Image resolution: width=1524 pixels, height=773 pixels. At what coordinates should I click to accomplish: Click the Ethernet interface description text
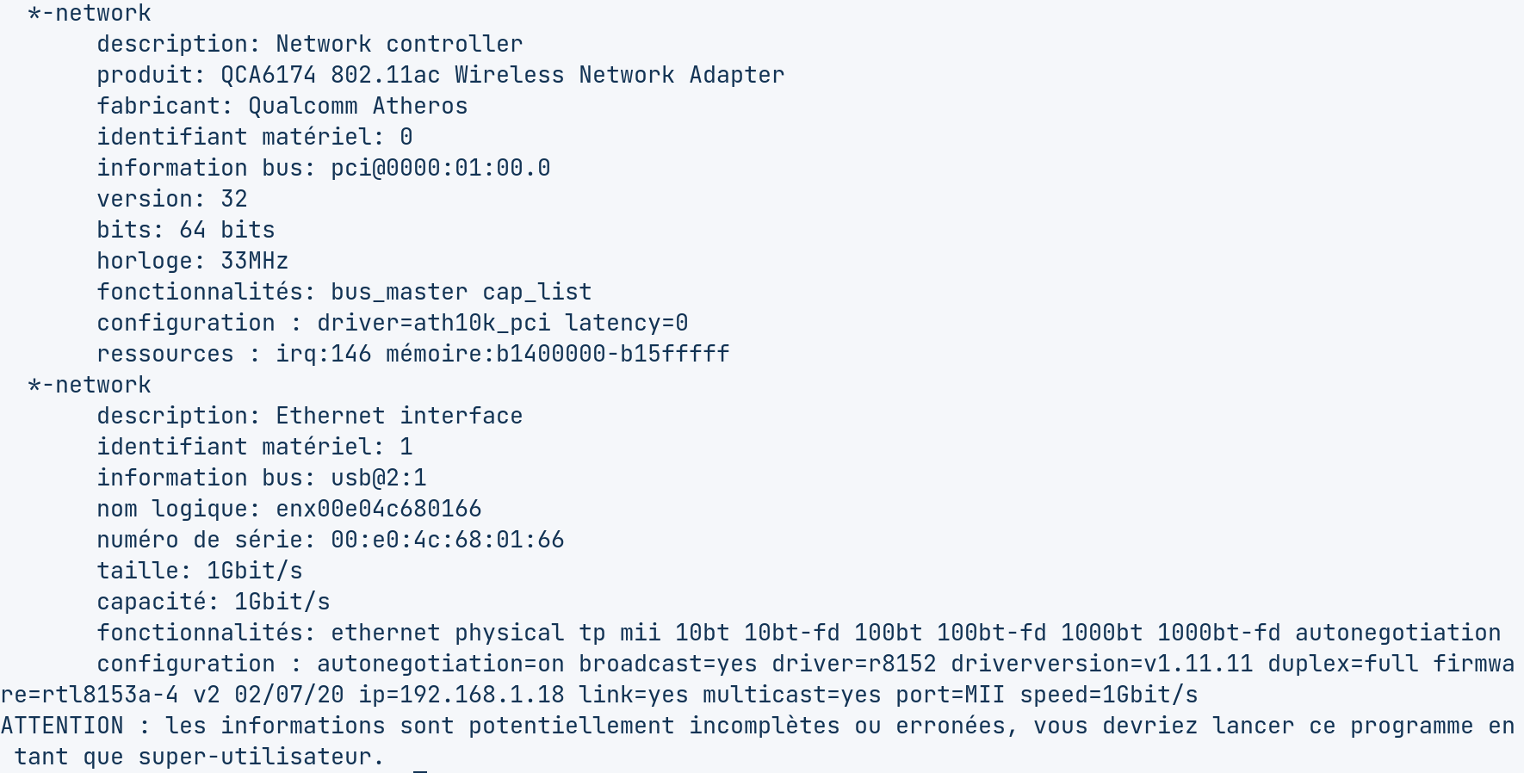[x=400, y=416]
